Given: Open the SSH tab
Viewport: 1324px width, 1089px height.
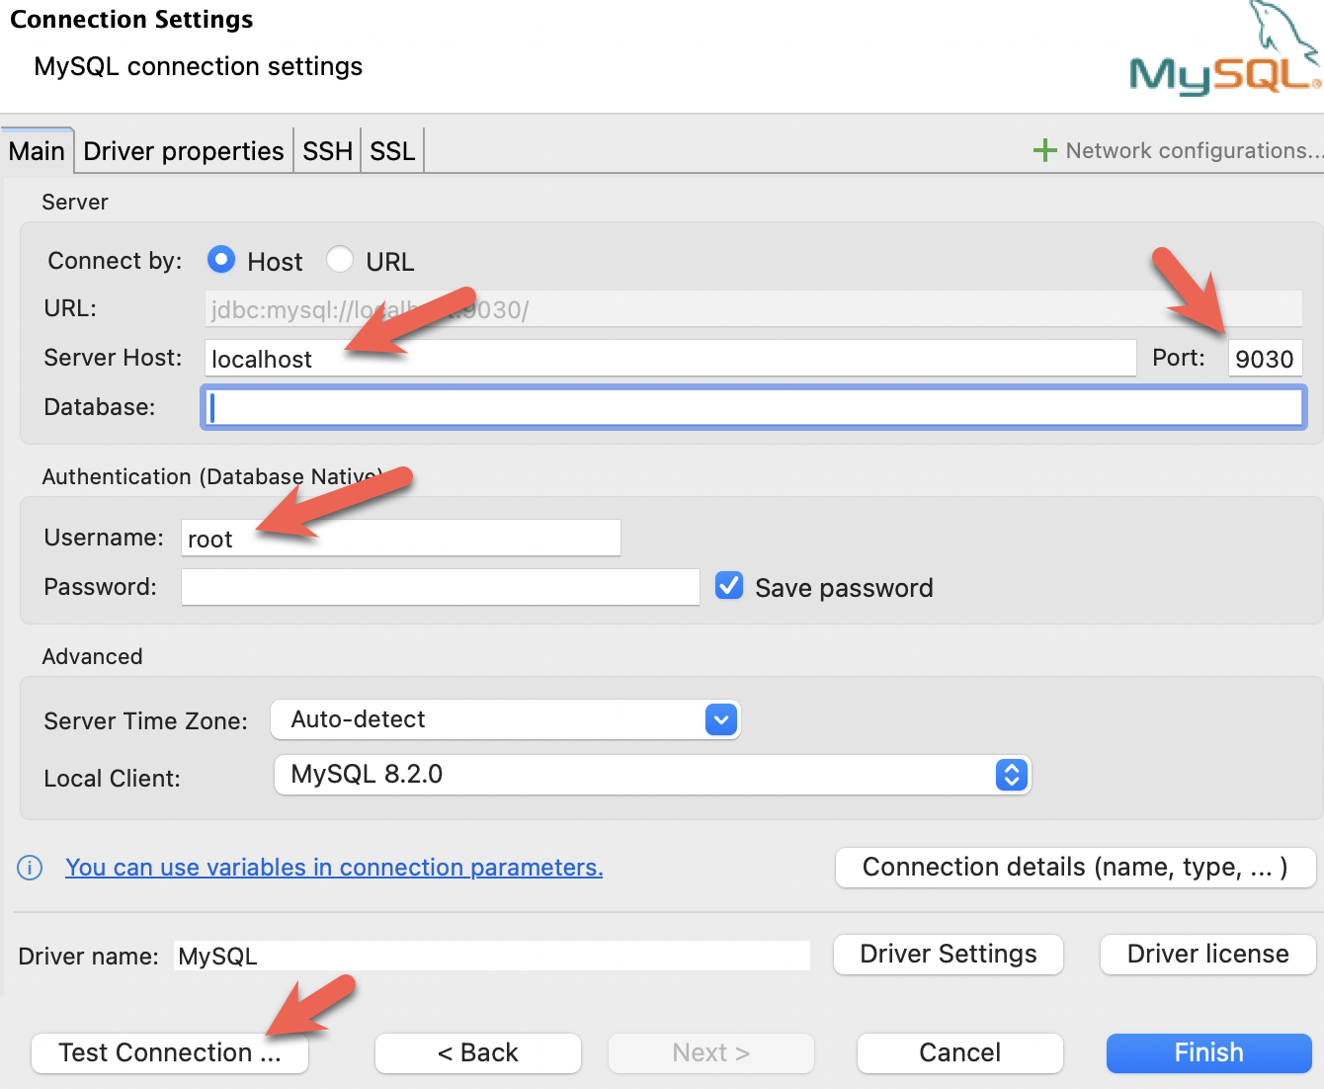Looking at the screenshot, I should (x=326, y=150).
